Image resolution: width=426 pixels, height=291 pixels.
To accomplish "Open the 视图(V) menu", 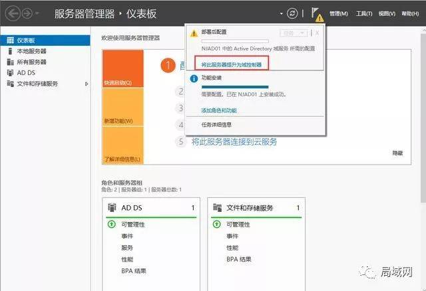I will click(387, 13).
